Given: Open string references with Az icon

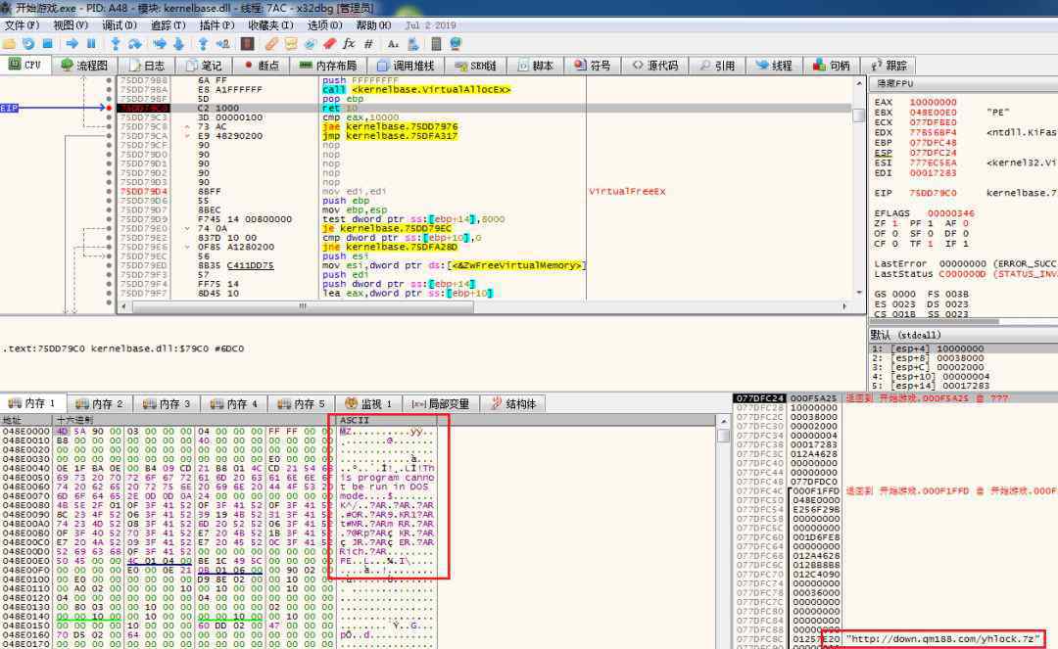Looking at the screenshot, I should (x=394, y=44).
